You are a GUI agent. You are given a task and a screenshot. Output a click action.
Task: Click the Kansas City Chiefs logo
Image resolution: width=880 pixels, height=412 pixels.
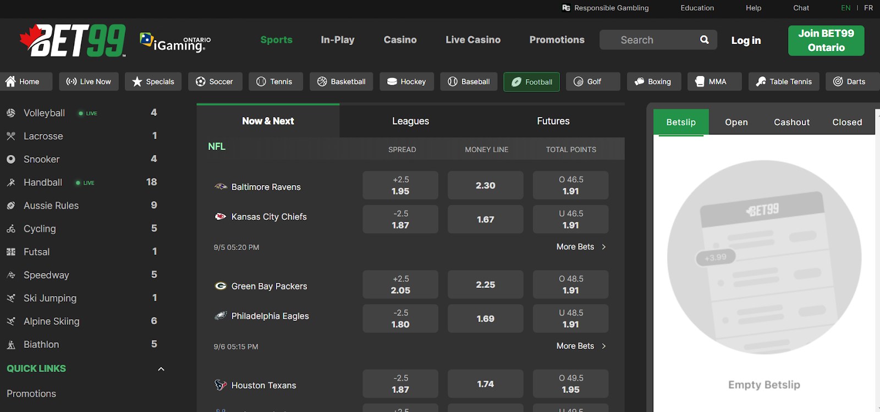click(221, 216)
